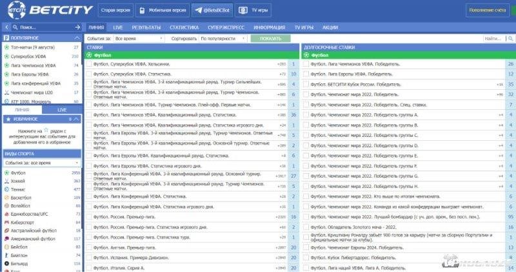
Task: Tick Обладатель Золотого мяча - 2022 checkbox
Action: pos(306,227)
